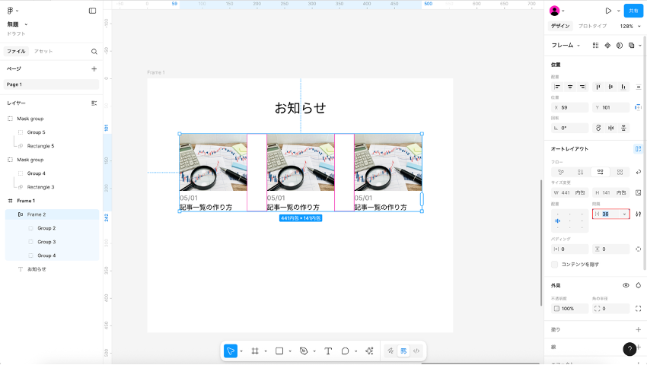Screen dimensions: 647x365
Task: Align horizontal centers
Action: point(570,87)
